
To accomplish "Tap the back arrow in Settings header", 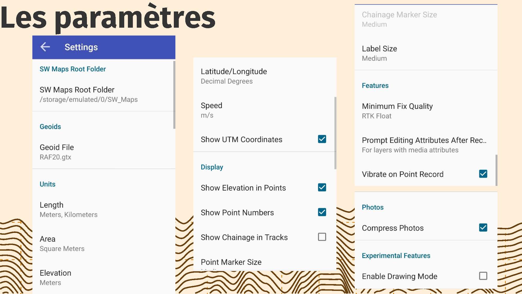I will 45,47.
